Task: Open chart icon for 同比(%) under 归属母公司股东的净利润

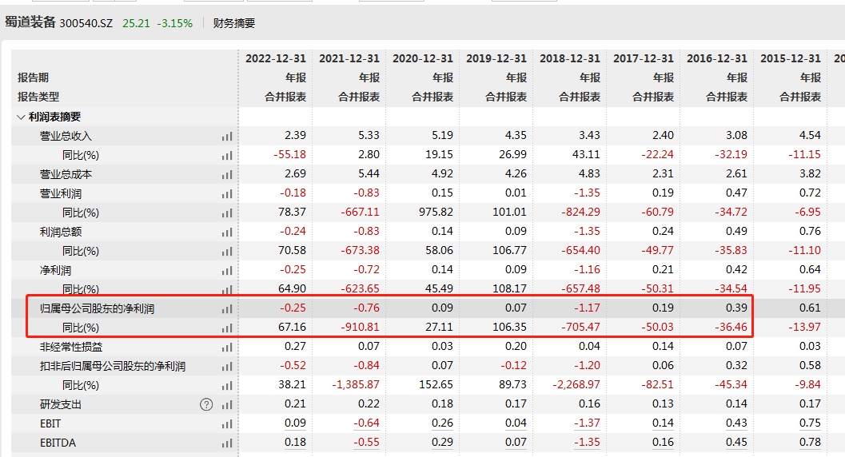Action: (227, 328)
